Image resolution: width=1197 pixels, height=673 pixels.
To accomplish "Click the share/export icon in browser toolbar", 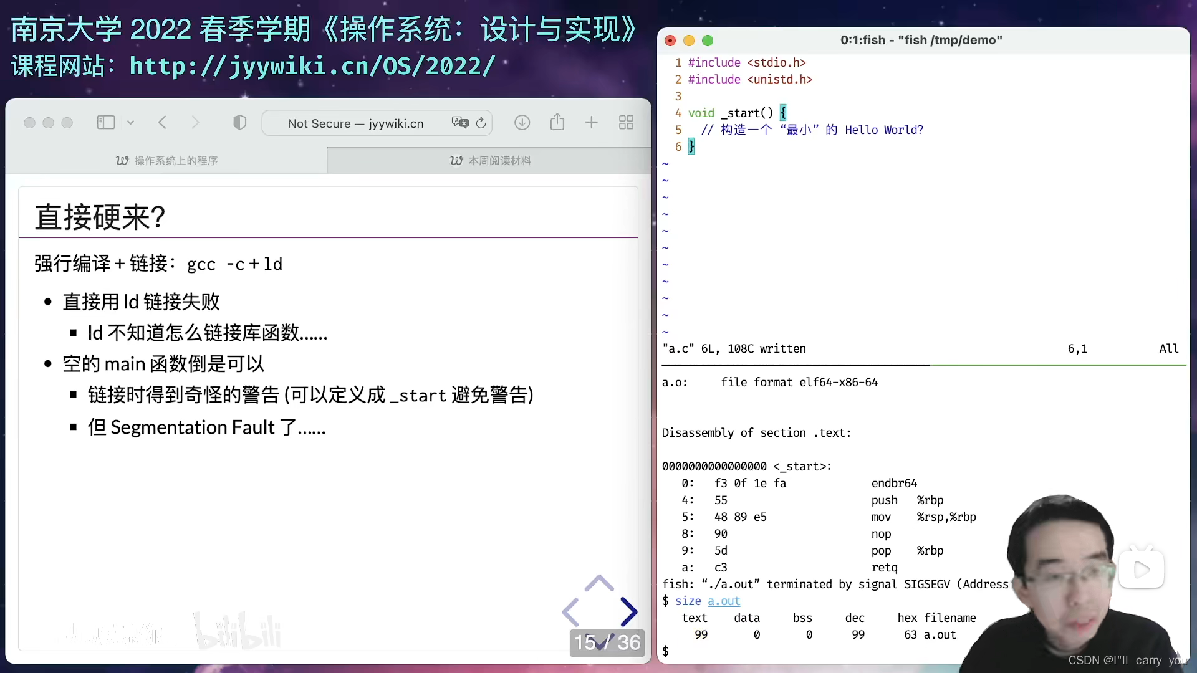I will coord(557,122).
